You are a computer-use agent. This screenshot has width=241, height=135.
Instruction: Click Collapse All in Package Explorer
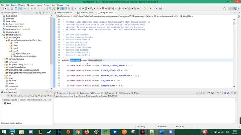pos(37,13)
